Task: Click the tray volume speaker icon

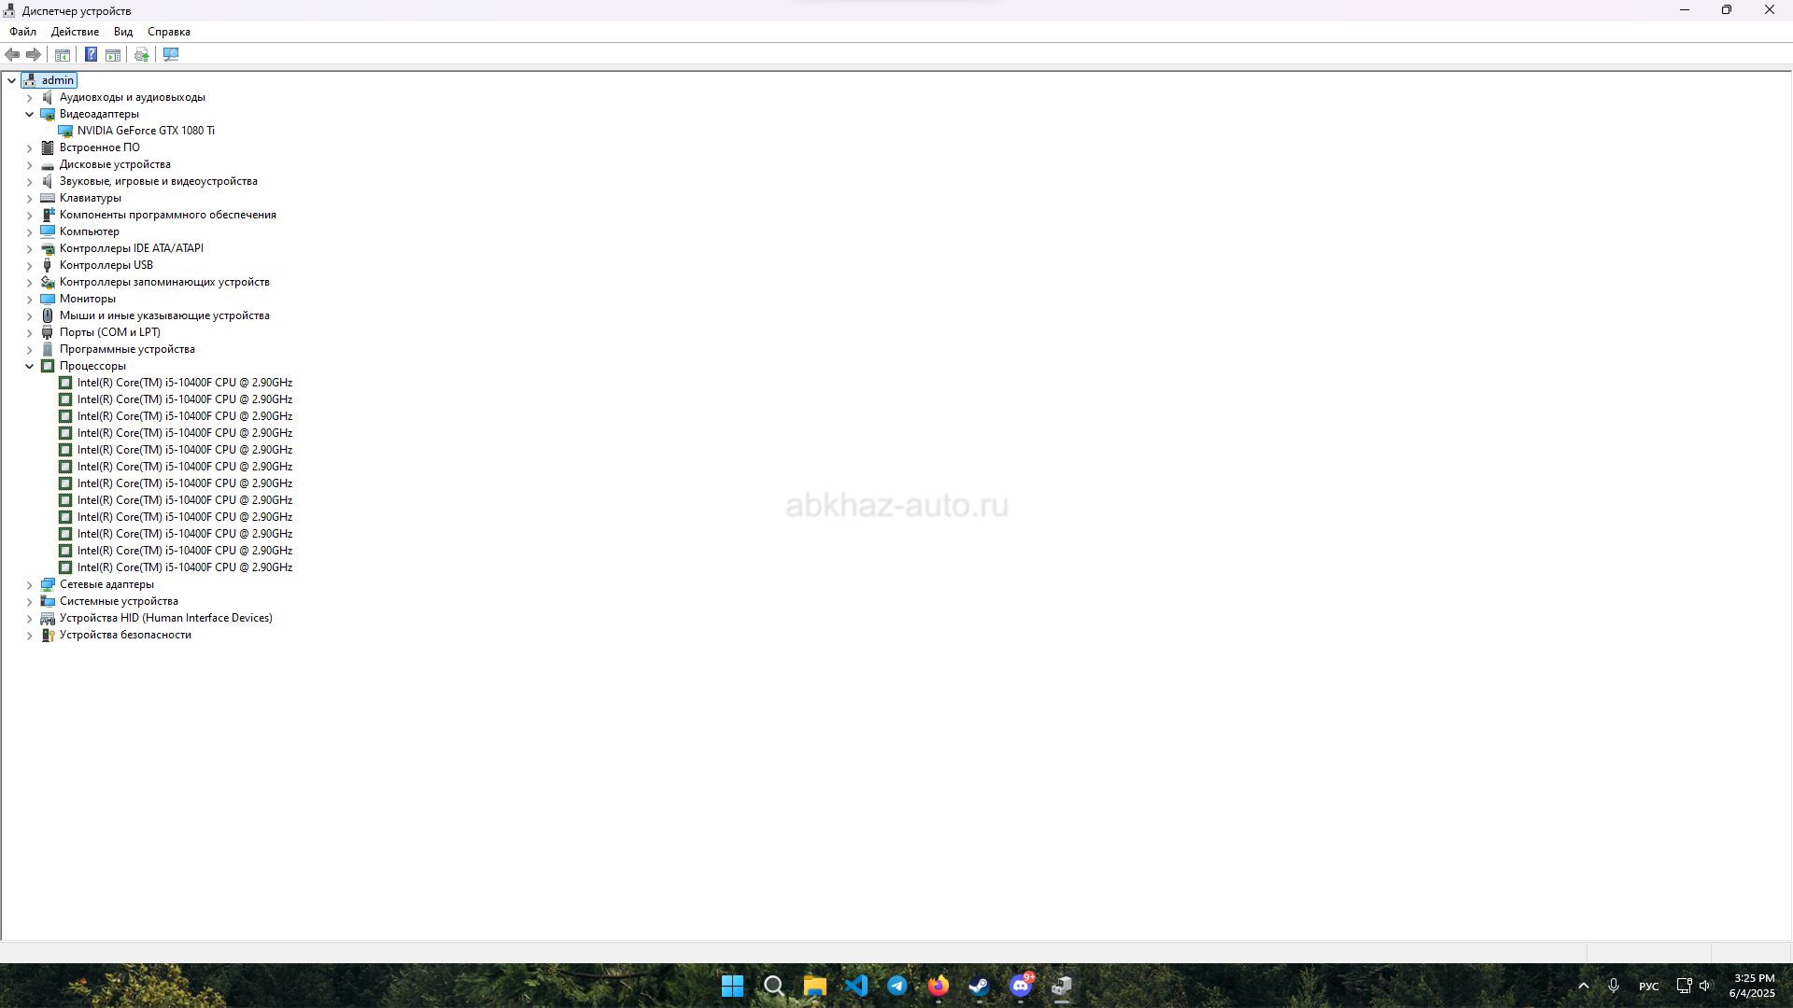Action: 1705,986
